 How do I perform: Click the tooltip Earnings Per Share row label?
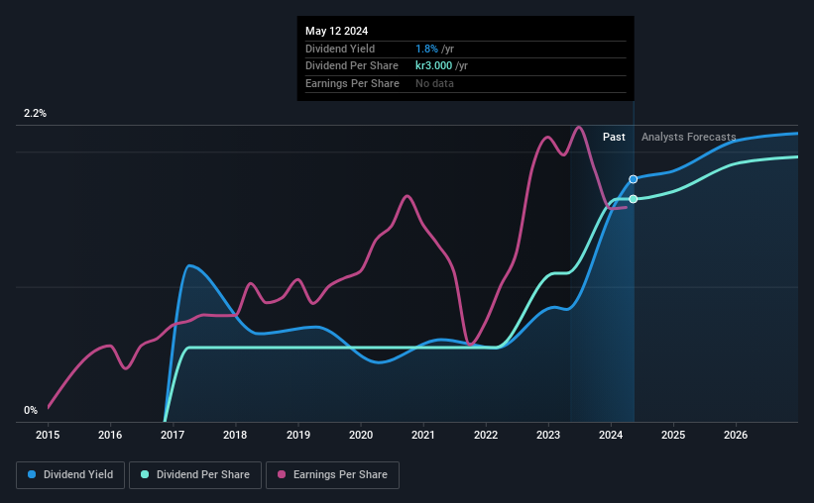pyautogui.click(x=353, y=83)
